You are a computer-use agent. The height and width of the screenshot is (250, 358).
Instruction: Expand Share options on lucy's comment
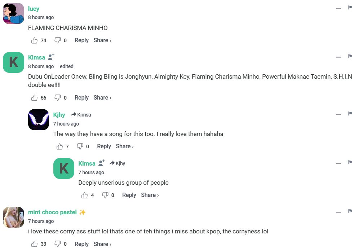(102, 40)
